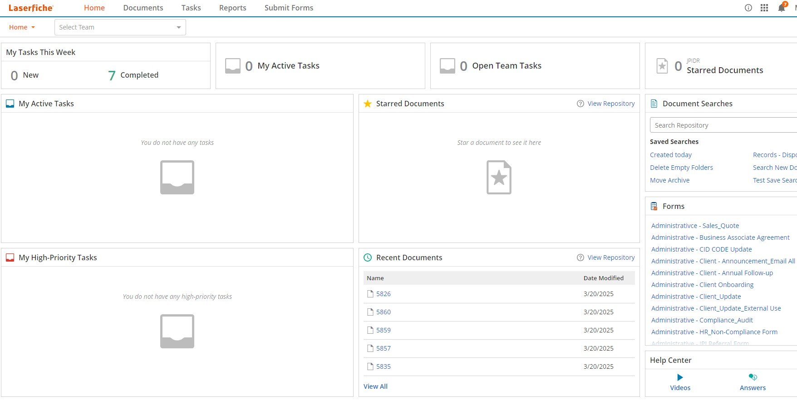Click the My Active Tasks inbox tile icon
This screenshot has width=797, height=406.
point(233,66)
